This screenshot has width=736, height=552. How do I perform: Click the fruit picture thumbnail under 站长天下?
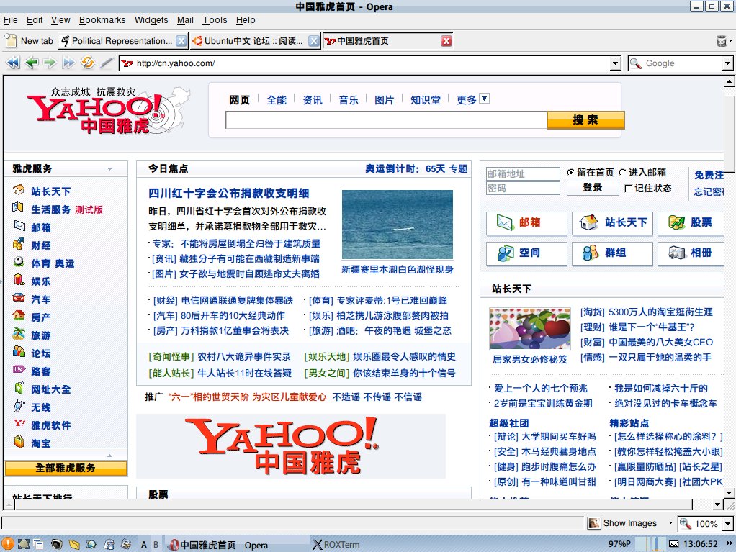pos(530,329)
